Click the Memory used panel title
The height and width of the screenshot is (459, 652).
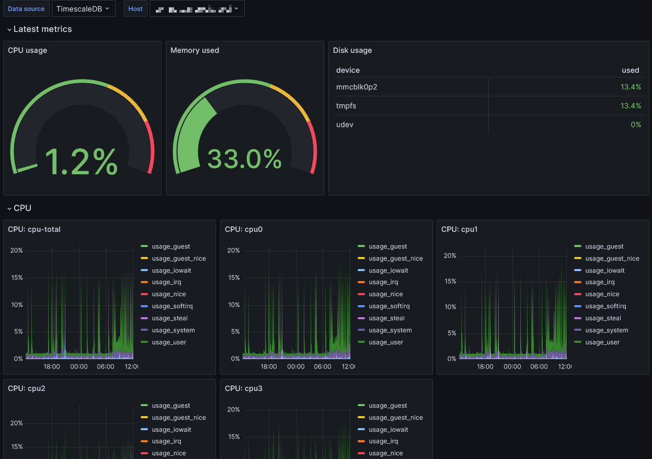[195, 51]
